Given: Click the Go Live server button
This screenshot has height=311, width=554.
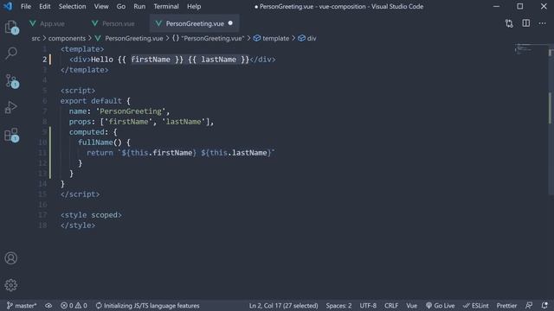Looking at the screenshot, I should [440, 306].
